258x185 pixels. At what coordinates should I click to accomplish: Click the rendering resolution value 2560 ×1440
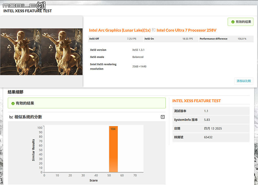(x=139, y=66)
